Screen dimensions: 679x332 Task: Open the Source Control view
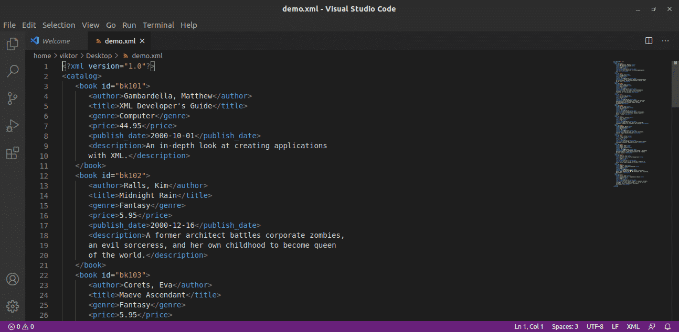click(x=13, y=98)
